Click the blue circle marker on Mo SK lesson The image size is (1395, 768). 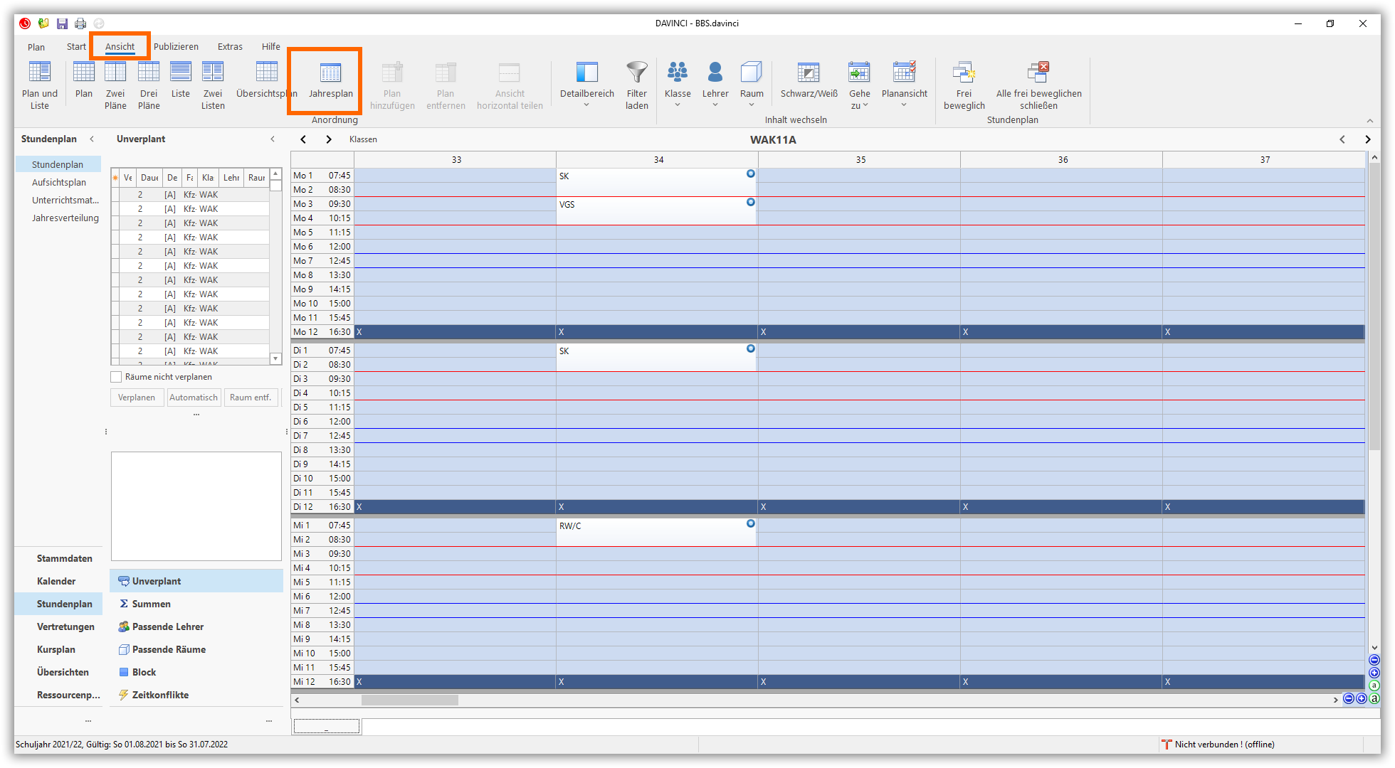pyautogui.click(x=750, y=174)
